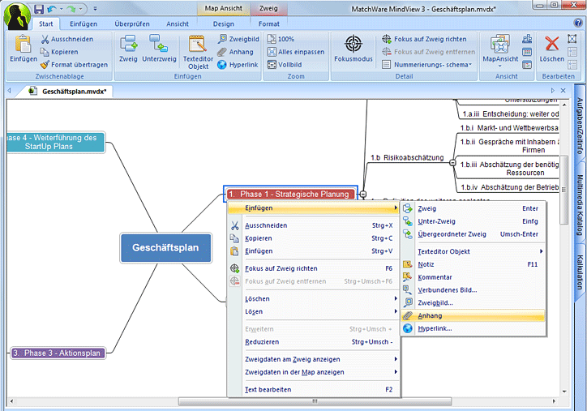This screenshot has height=411, width=587.
Task: Choose Kopieren in context menu
Action: coord(314,238)
